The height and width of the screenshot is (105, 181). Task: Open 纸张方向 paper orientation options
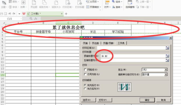(44, 5)
